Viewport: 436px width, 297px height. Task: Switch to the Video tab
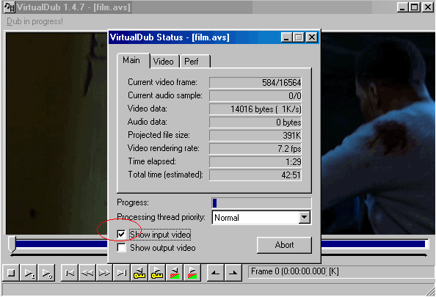(x=164, y=62)
